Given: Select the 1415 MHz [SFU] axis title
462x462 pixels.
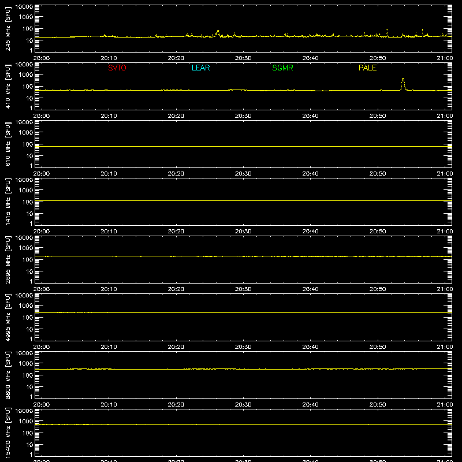Looking at the screenshot, I should (x=8, y=202).
